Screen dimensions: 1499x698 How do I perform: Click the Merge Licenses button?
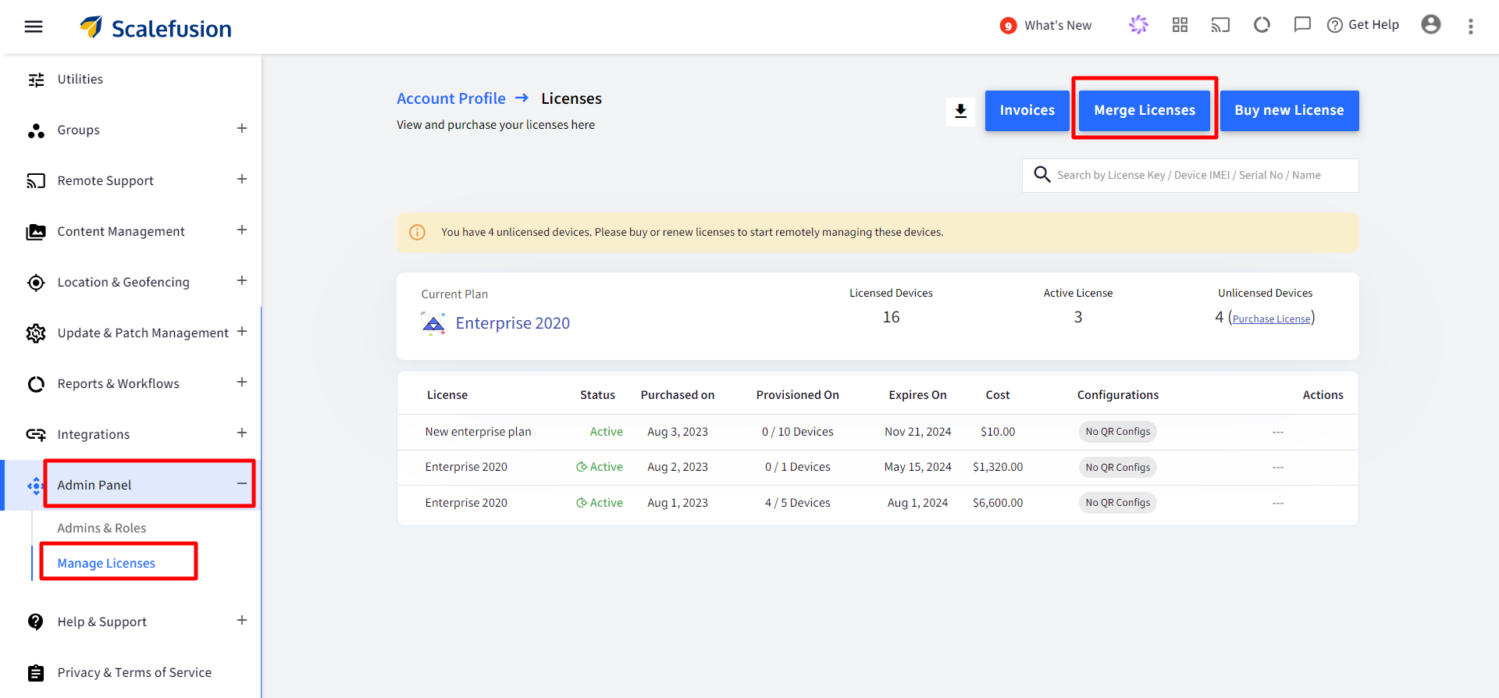click(1145, 111)
